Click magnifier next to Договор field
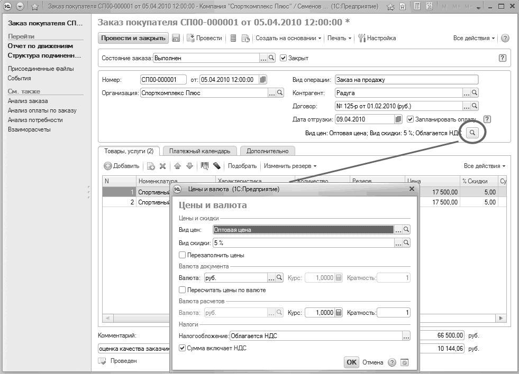The height and width of the screenshot is (374, 519). point(475,106)
